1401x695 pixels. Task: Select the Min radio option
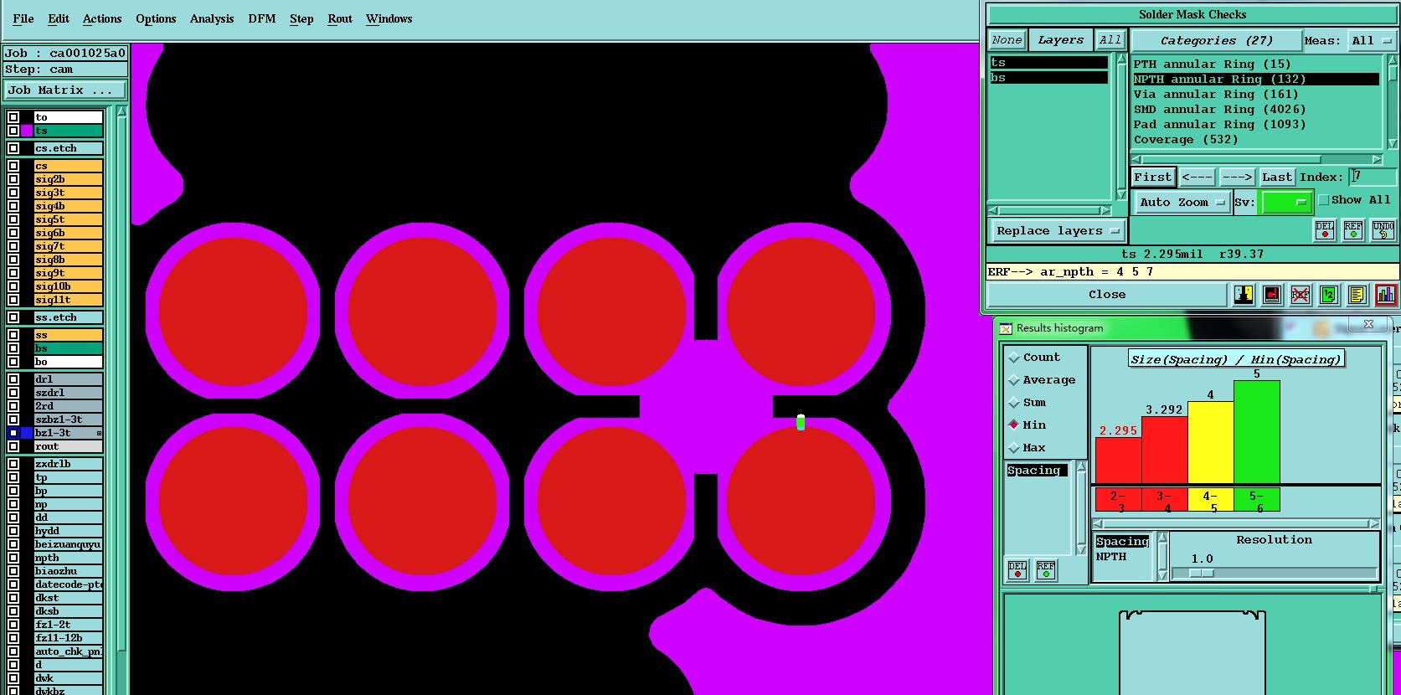pyautogui.click(x=1014, y=425)
